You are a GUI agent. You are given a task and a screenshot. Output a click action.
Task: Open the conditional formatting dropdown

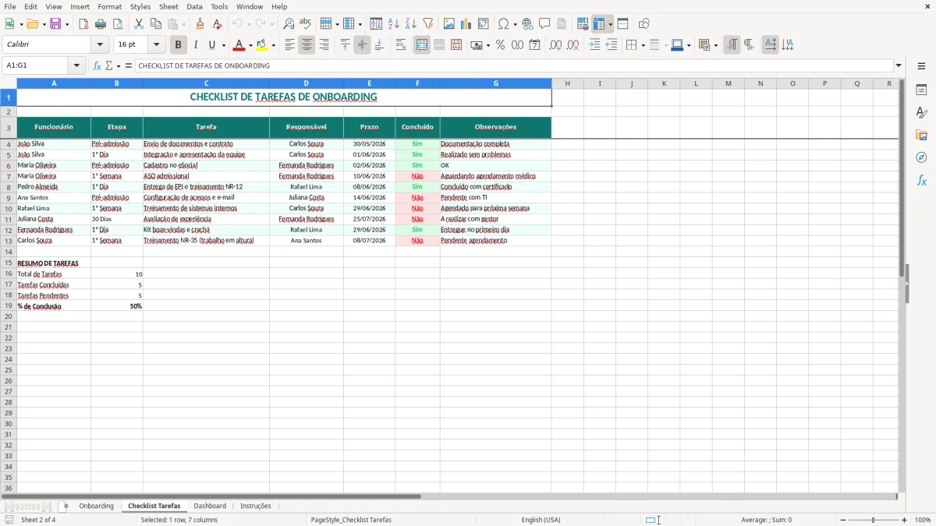[x=715, y=45]
